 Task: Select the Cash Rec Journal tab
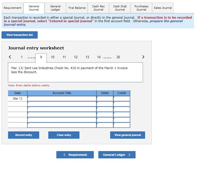tap(98, 8)
